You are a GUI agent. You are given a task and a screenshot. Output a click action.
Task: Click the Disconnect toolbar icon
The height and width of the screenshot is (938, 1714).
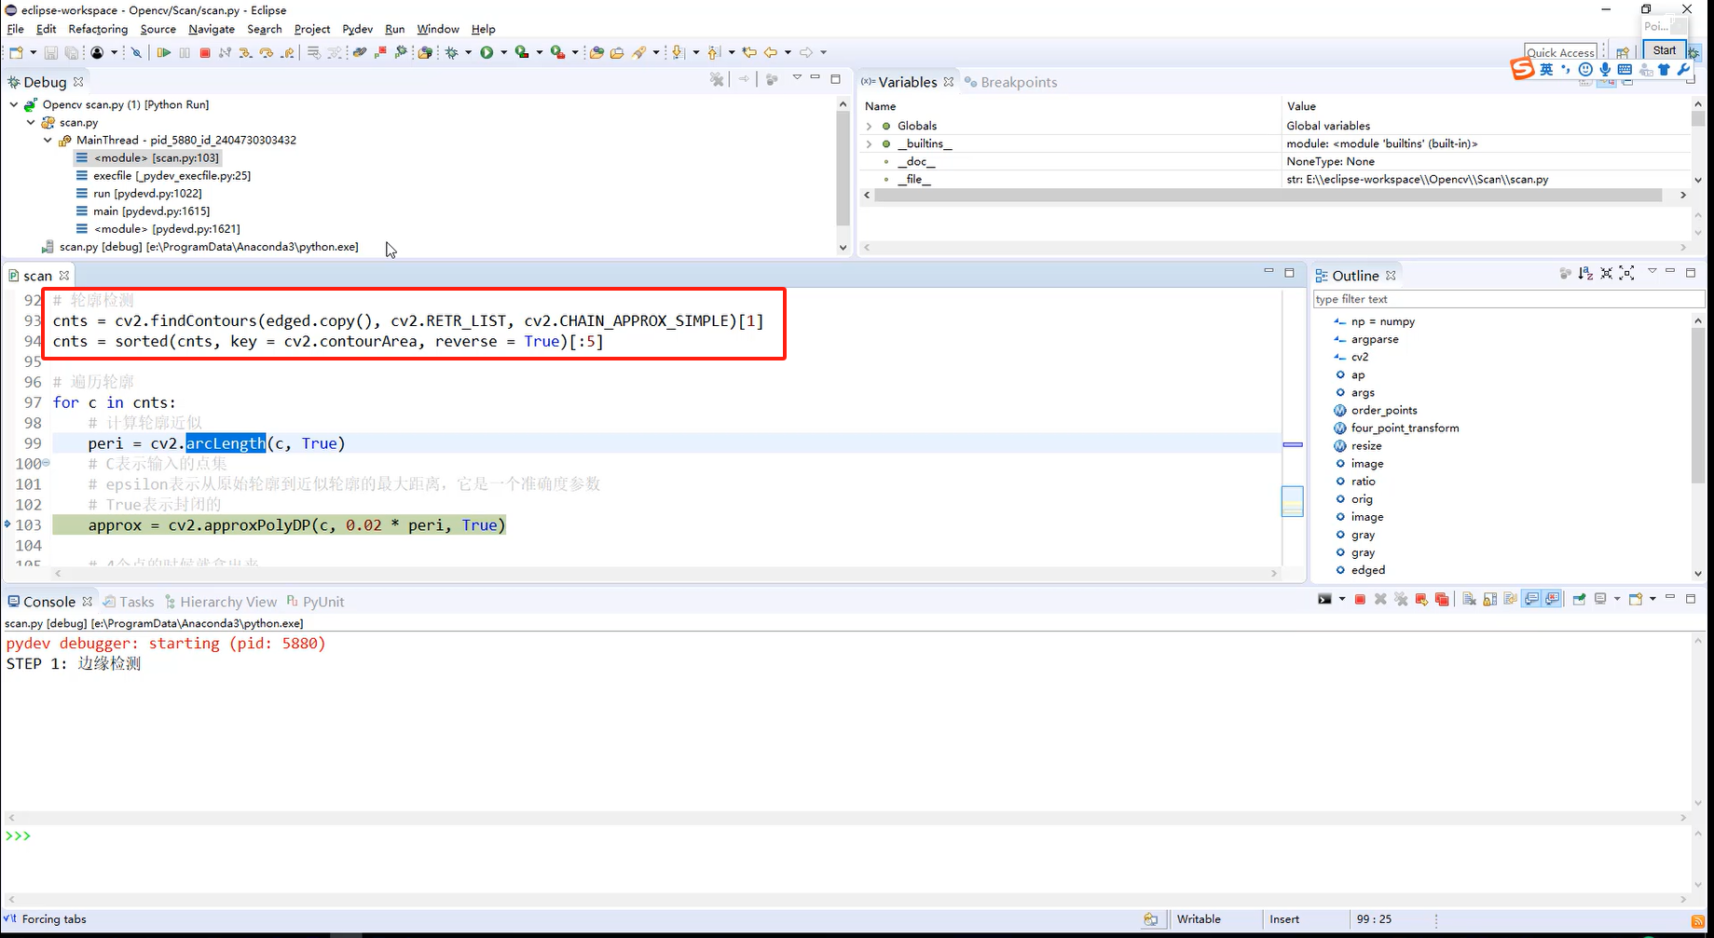pyautogui.click(x=225, y=52)
